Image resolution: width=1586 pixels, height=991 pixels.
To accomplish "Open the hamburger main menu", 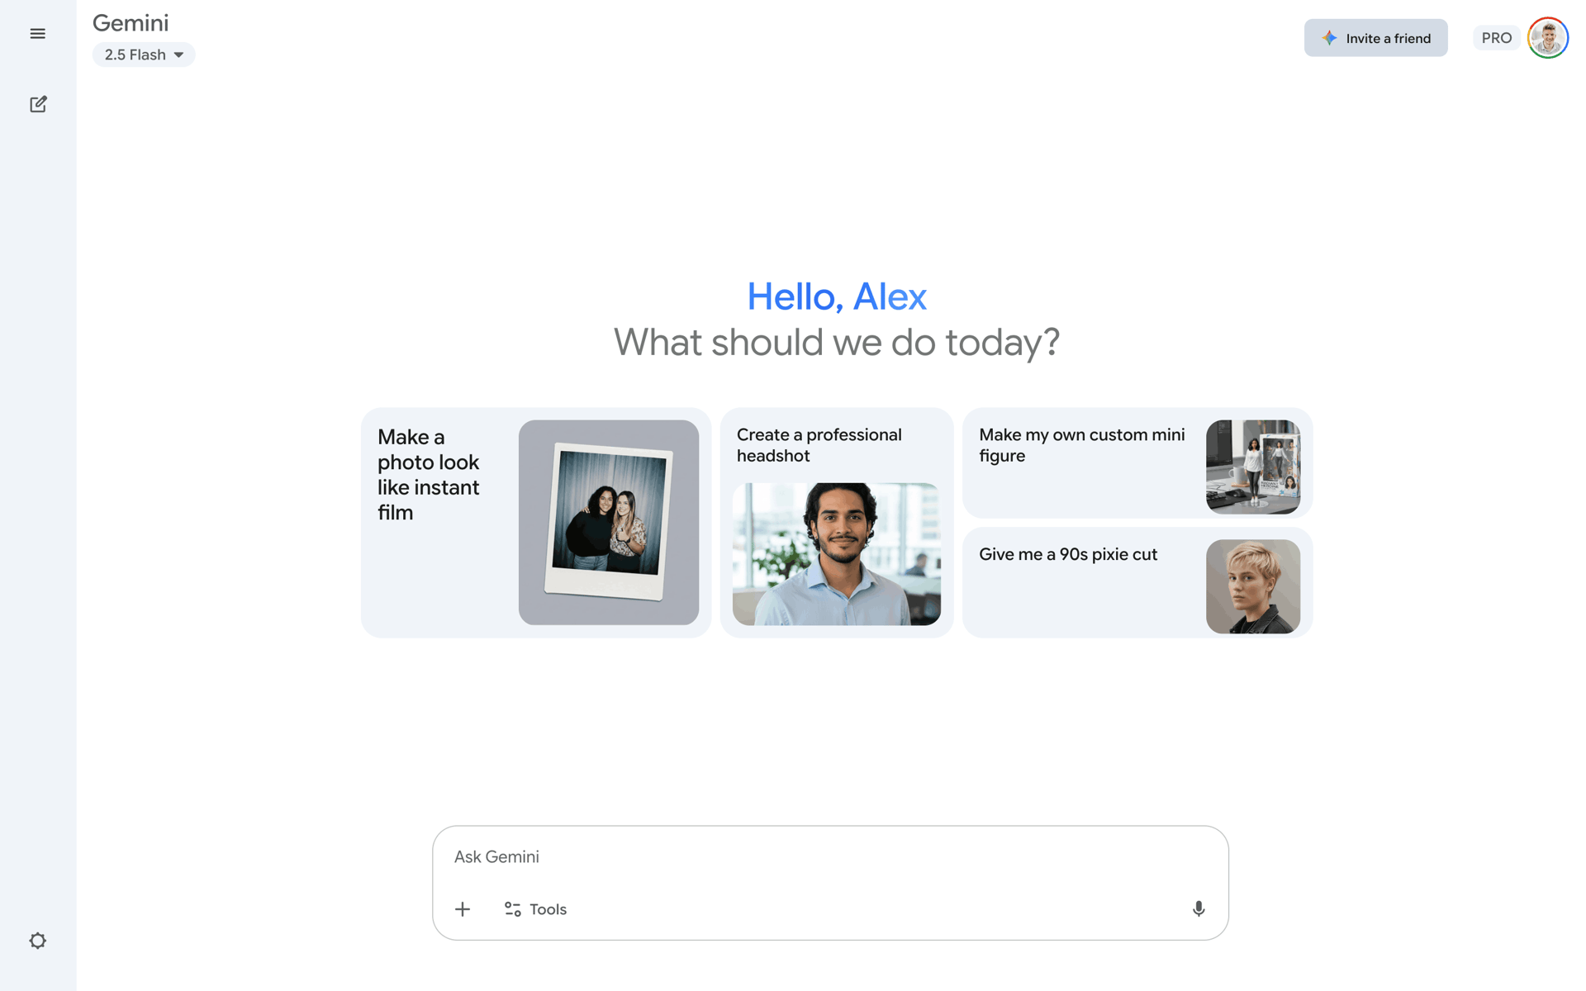I will [37, 34].
